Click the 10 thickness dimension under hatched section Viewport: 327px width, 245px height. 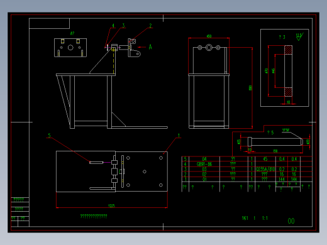289,102
